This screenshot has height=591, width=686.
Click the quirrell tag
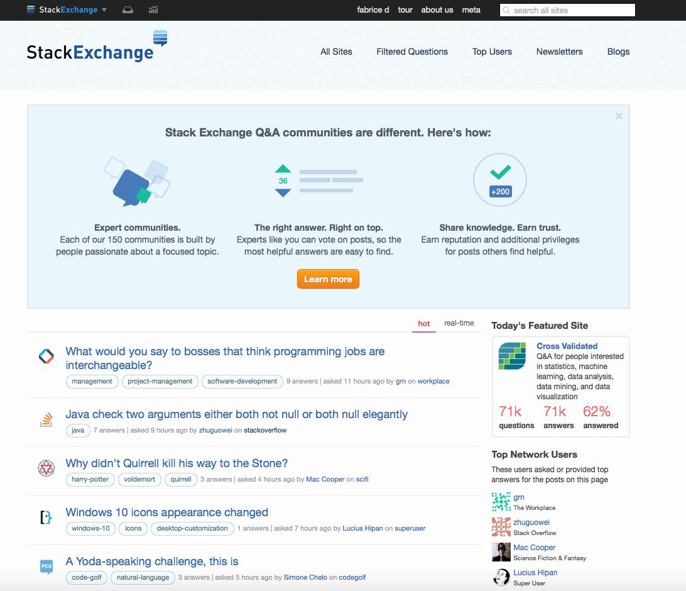pyautogui.click(x=181, y=479)
